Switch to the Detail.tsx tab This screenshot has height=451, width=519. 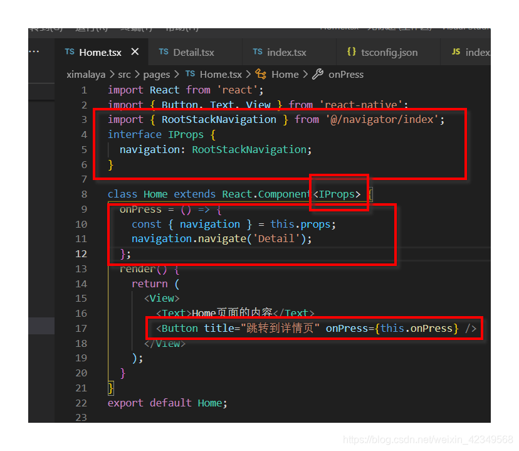click(x=196, y=52)
